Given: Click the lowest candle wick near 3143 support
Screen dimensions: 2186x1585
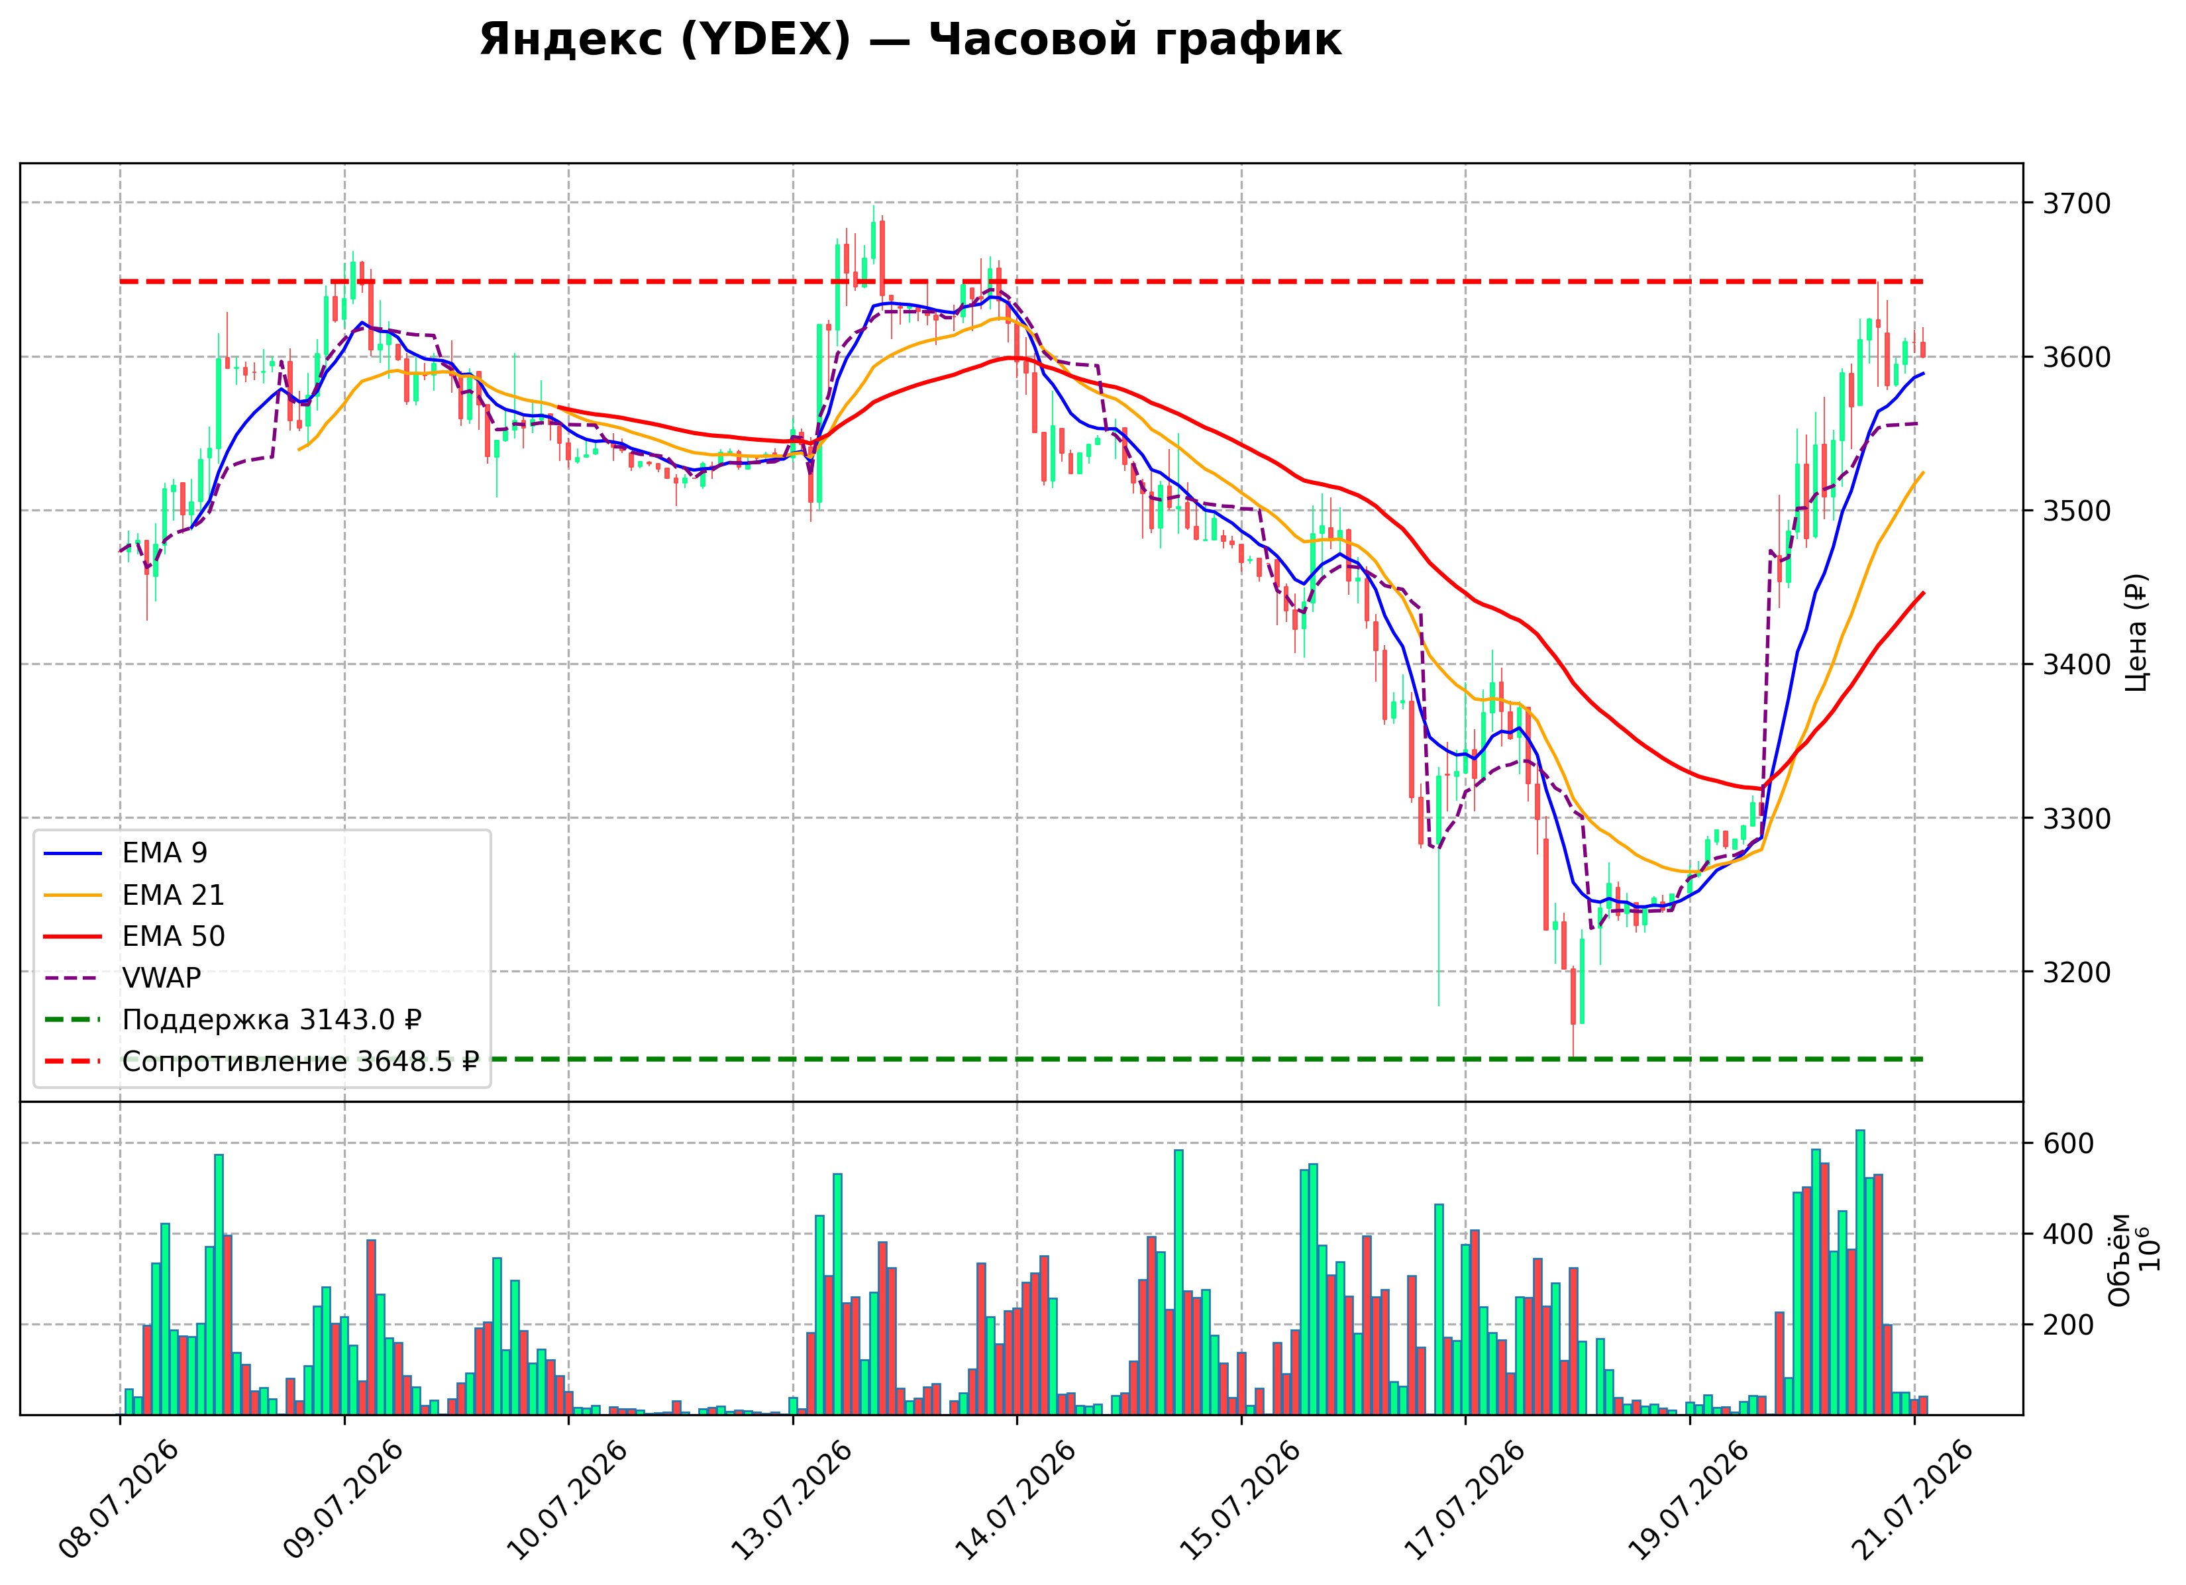Looking at the screenshot, I should (1573, 1043).
